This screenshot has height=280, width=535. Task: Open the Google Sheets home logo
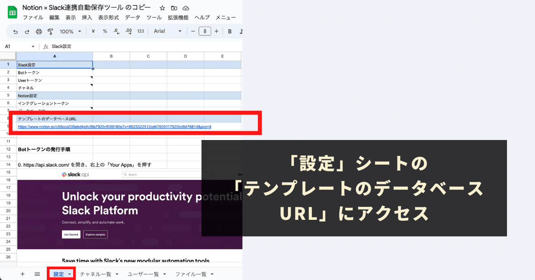[x=12, y=12]
